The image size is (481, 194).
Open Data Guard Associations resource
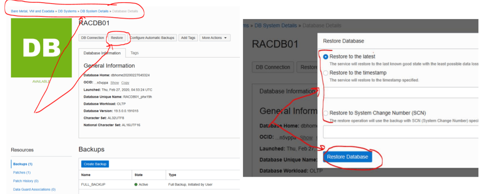point(34,189)
